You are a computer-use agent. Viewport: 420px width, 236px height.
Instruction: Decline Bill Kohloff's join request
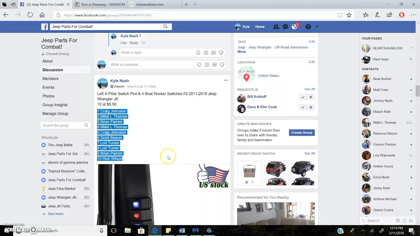coord(311,97)
